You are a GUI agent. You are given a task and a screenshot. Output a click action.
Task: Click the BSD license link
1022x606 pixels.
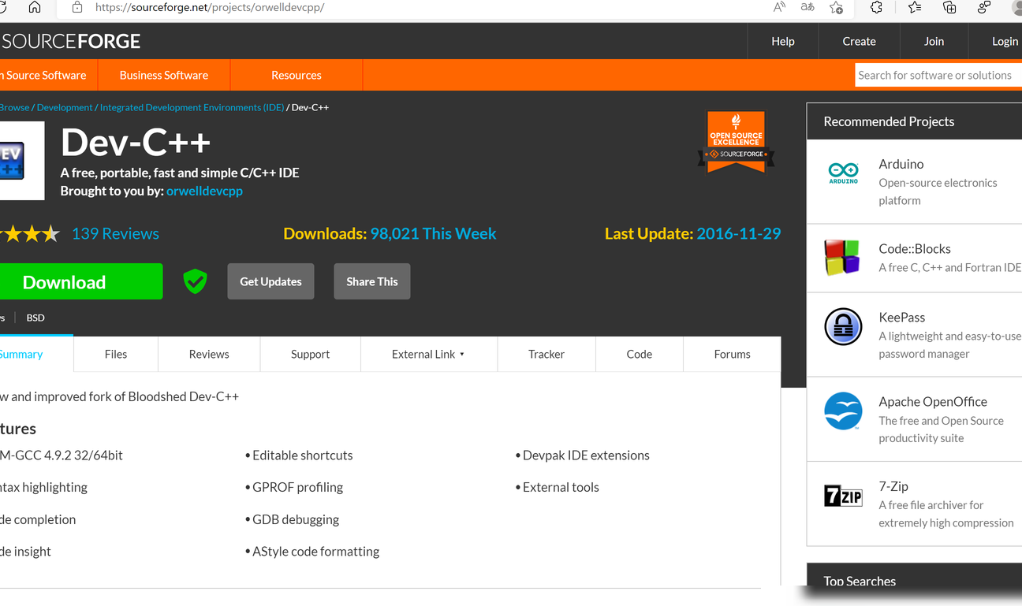coord(35,318)
